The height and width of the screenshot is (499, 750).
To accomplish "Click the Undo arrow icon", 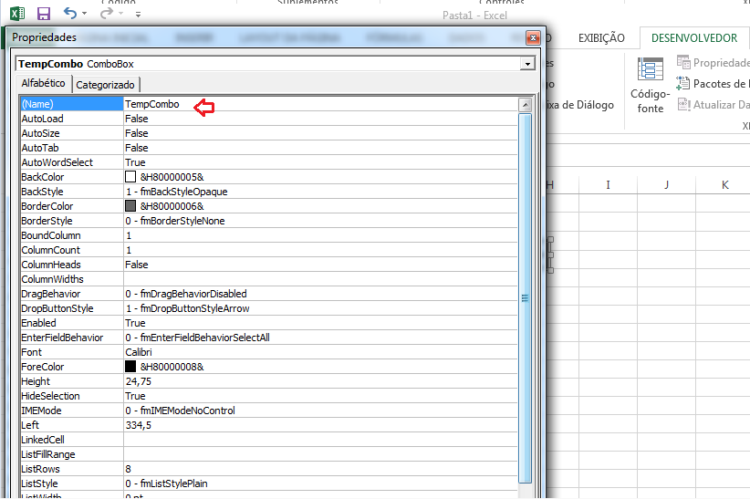I will point(71,14).
